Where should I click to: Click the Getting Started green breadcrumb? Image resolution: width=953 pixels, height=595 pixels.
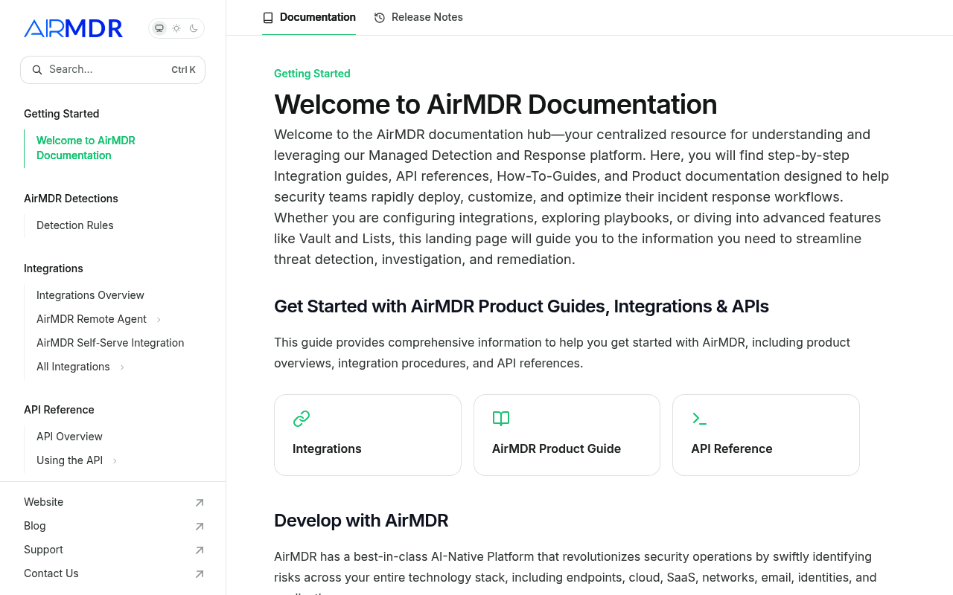click(x=312, y=74)
